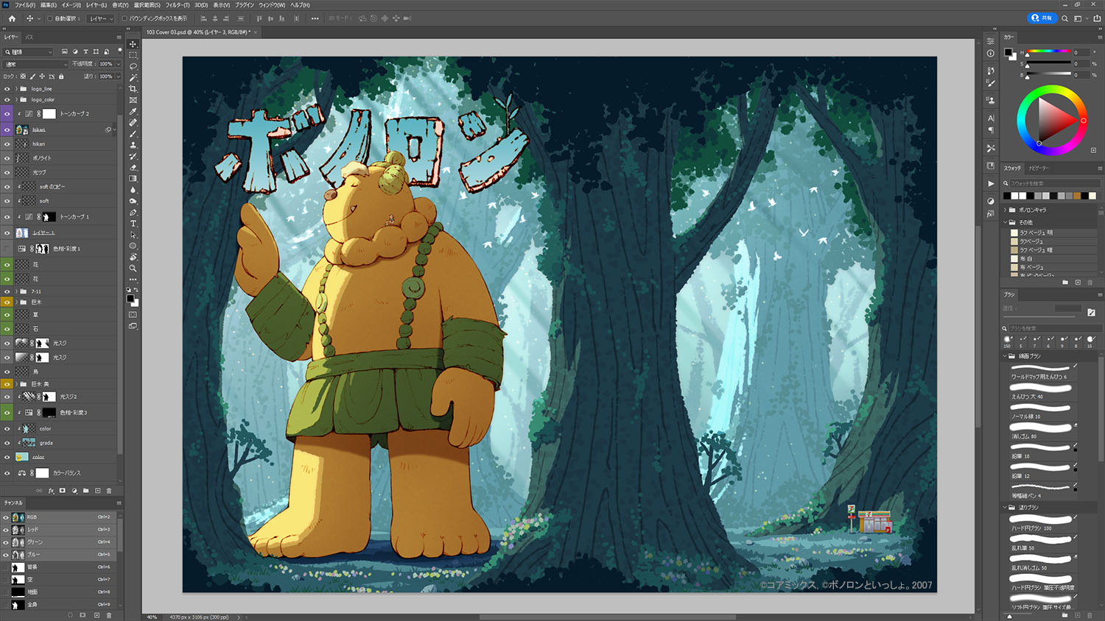Viewport: 1105px width, 621px height.
Task: Select the グリーン channel row
Action: click(x=59, y=542)
